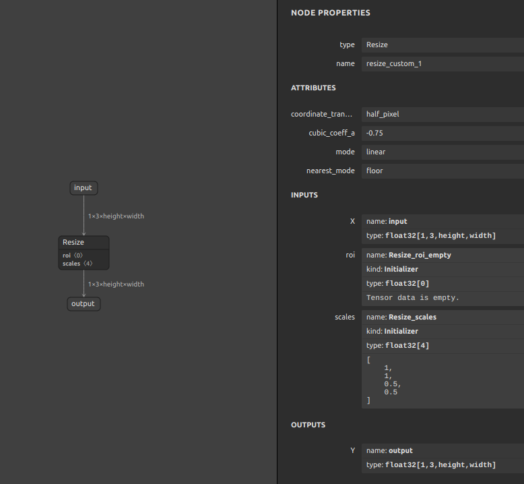Click the cubic_coeff_a value -0.75
The image size is (524, 484).
point(443,133)
